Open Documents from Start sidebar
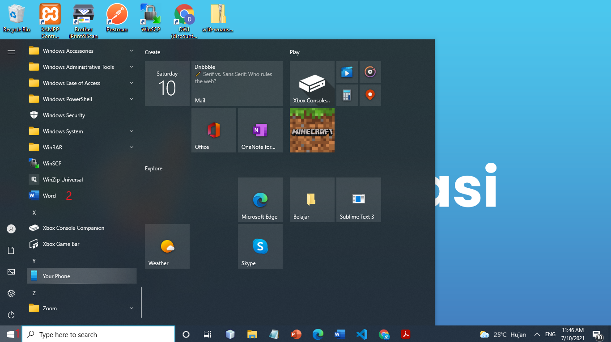611x342 pixels. coord(11,250)
